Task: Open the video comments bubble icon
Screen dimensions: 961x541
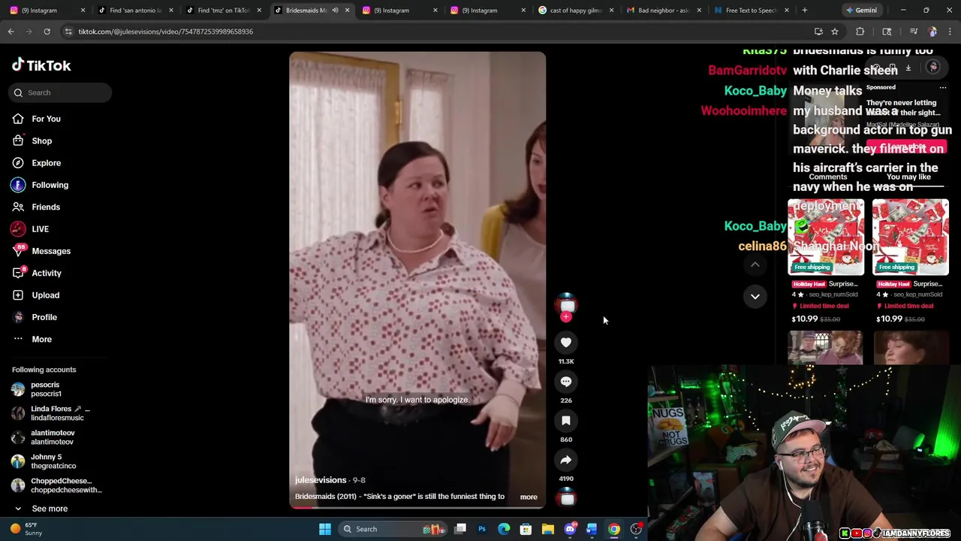Action: [566, 382]
